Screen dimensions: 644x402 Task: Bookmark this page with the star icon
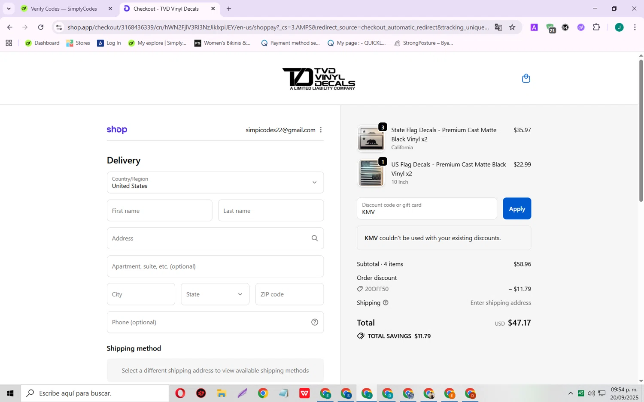click(512, 27)
